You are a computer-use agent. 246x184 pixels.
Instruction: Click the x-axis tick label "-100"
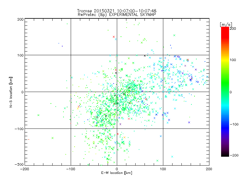click(71, 169)
